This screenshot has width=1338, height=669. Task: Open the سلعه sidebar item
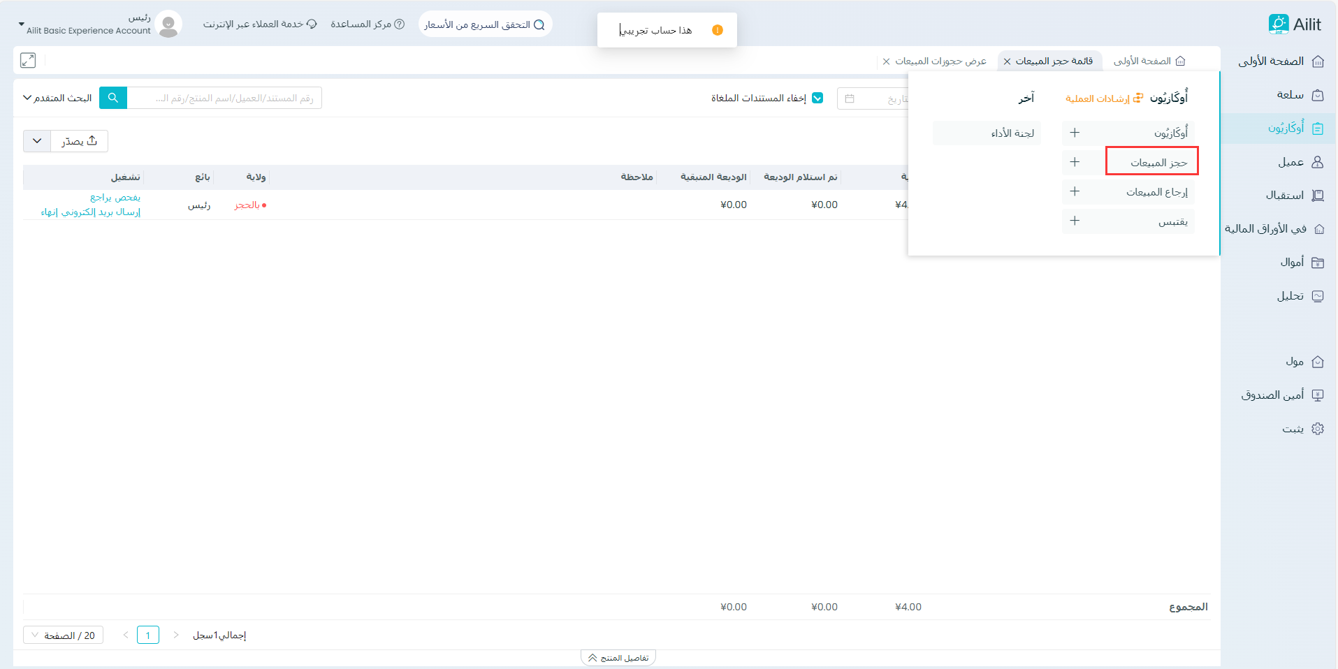click(1290, 95)
